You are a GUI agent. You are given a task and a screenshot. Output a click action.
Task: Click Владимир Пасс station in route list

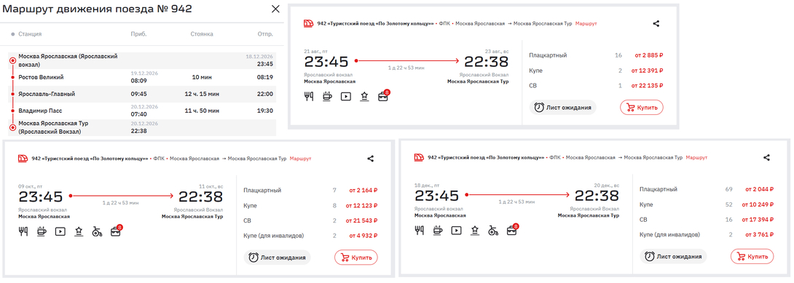[40, 111]
